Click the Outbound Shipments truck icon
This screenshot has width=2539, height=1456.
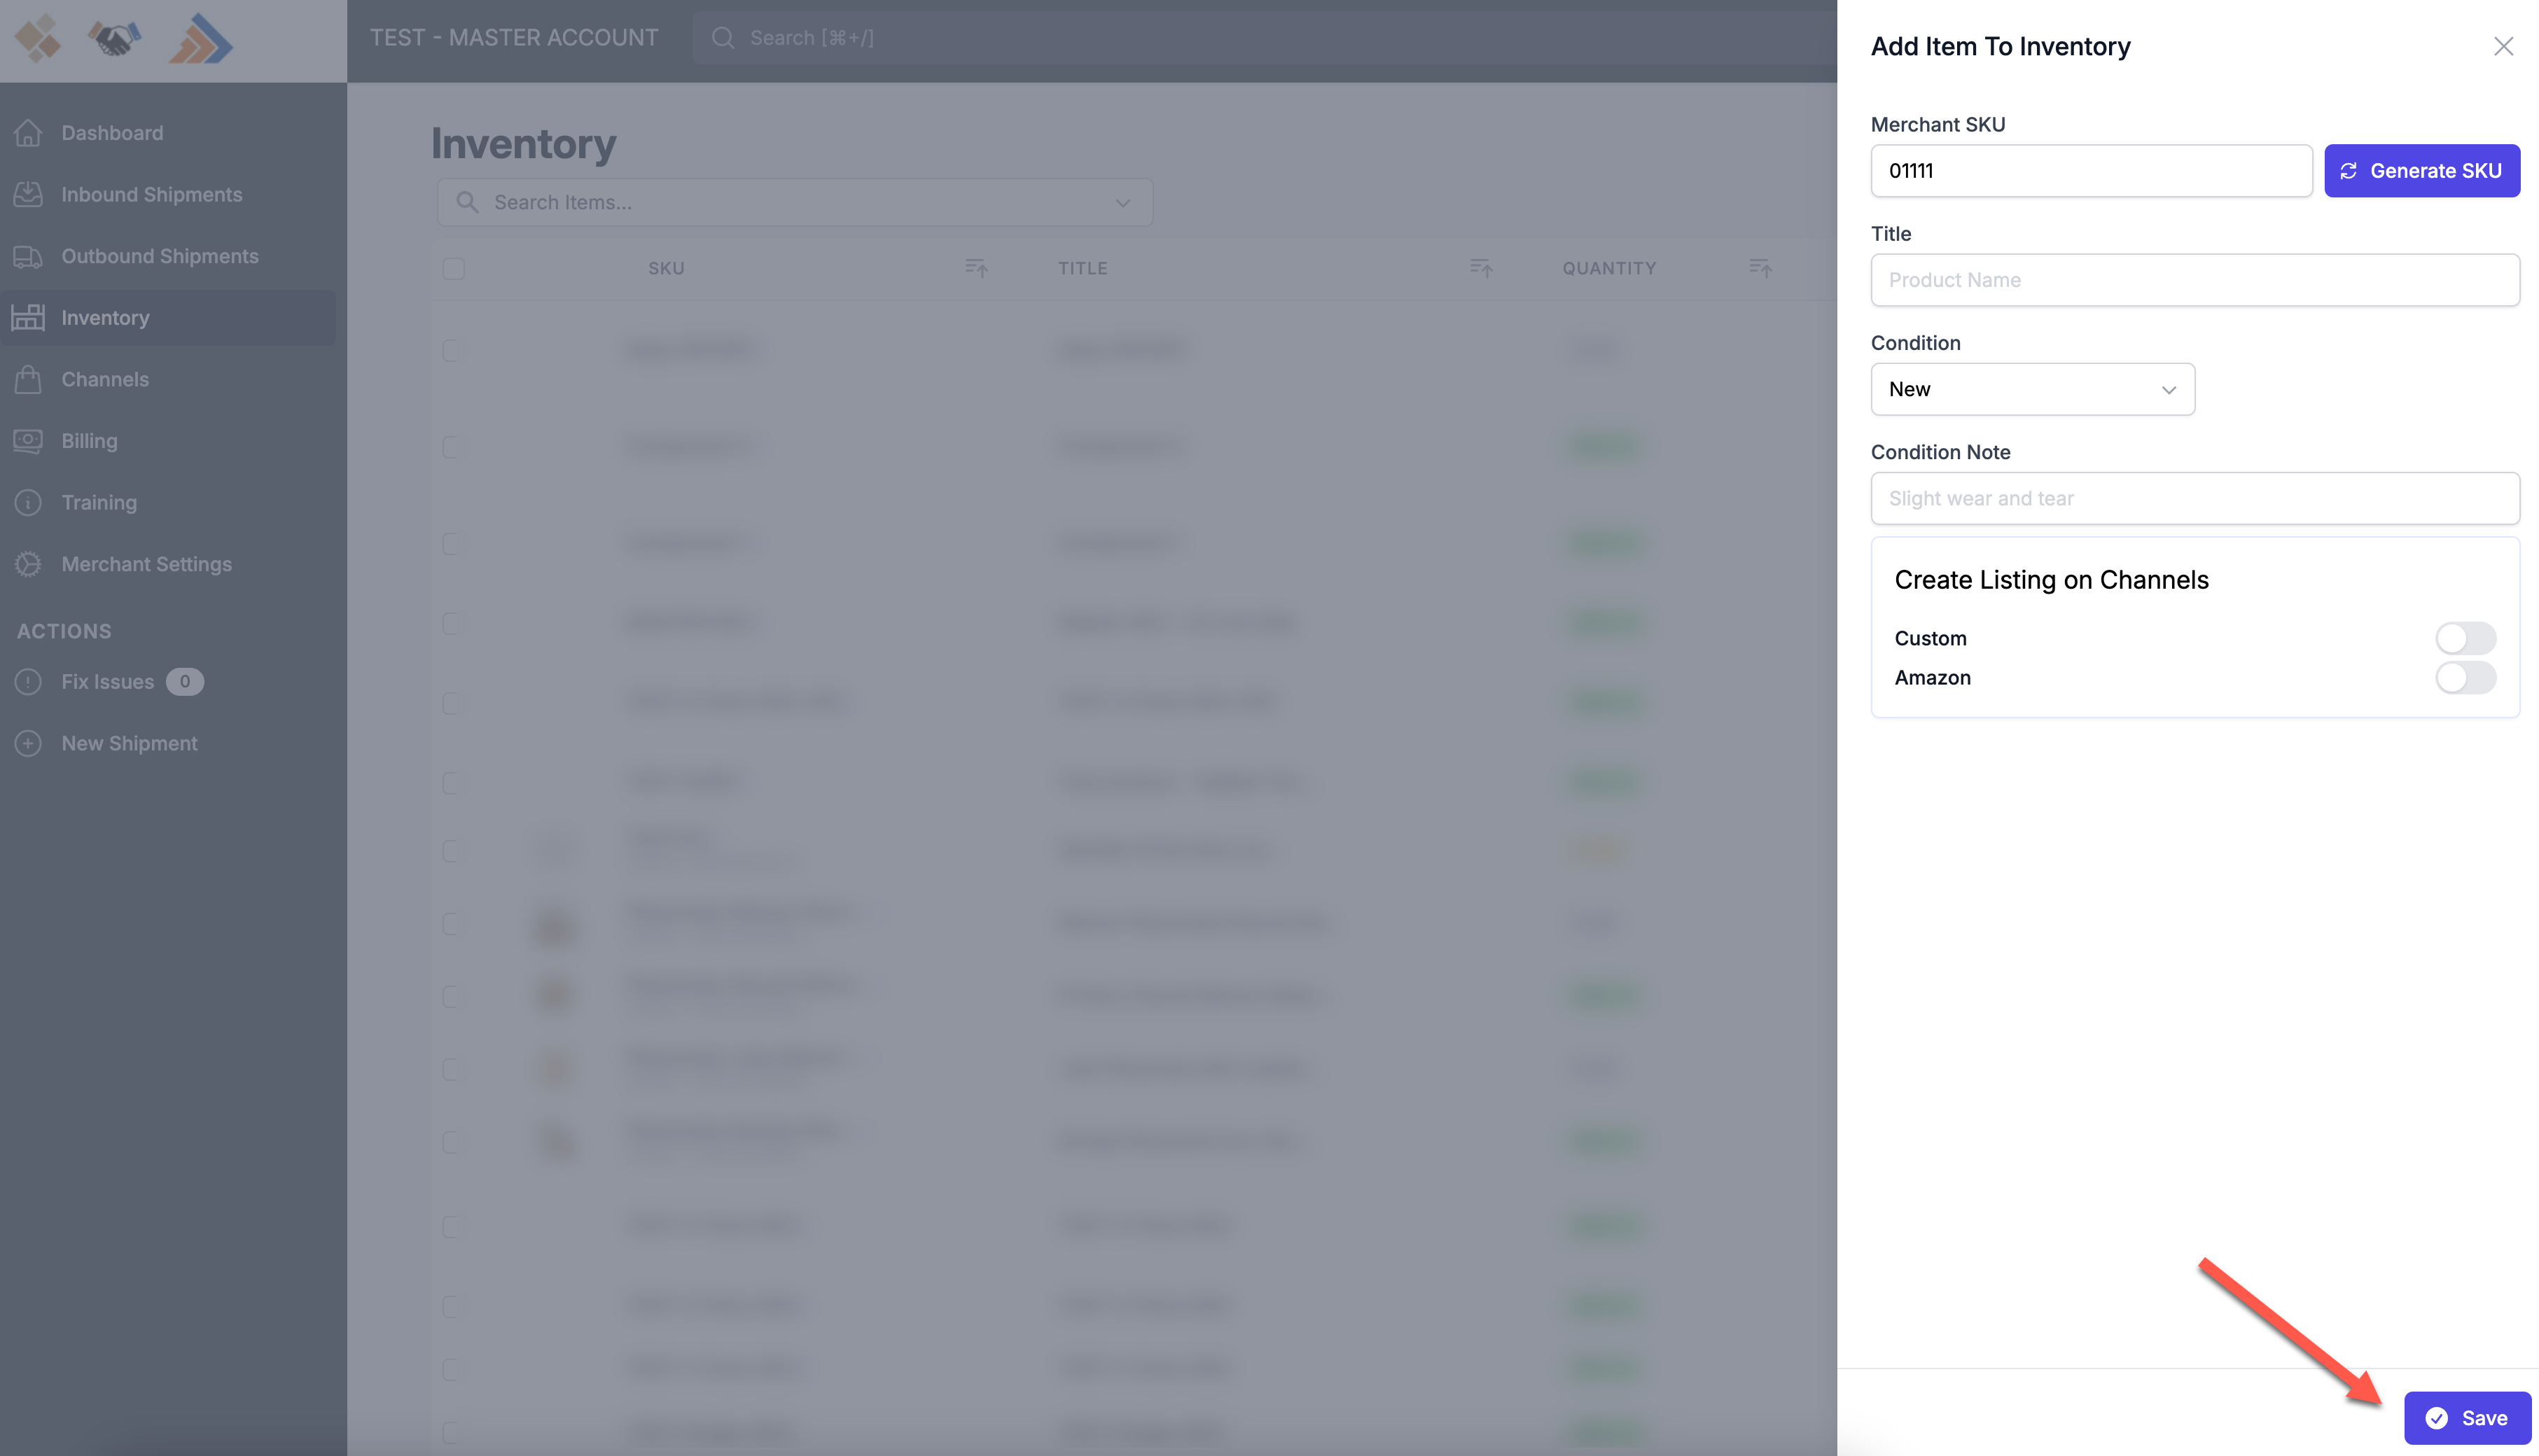coord(28,256)
